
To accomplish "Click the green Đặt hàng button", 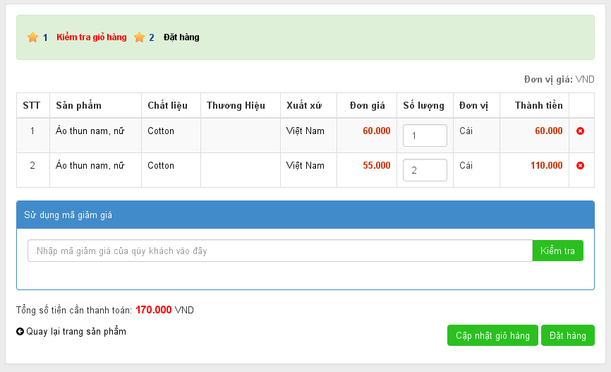I will [x=568, y=335].
